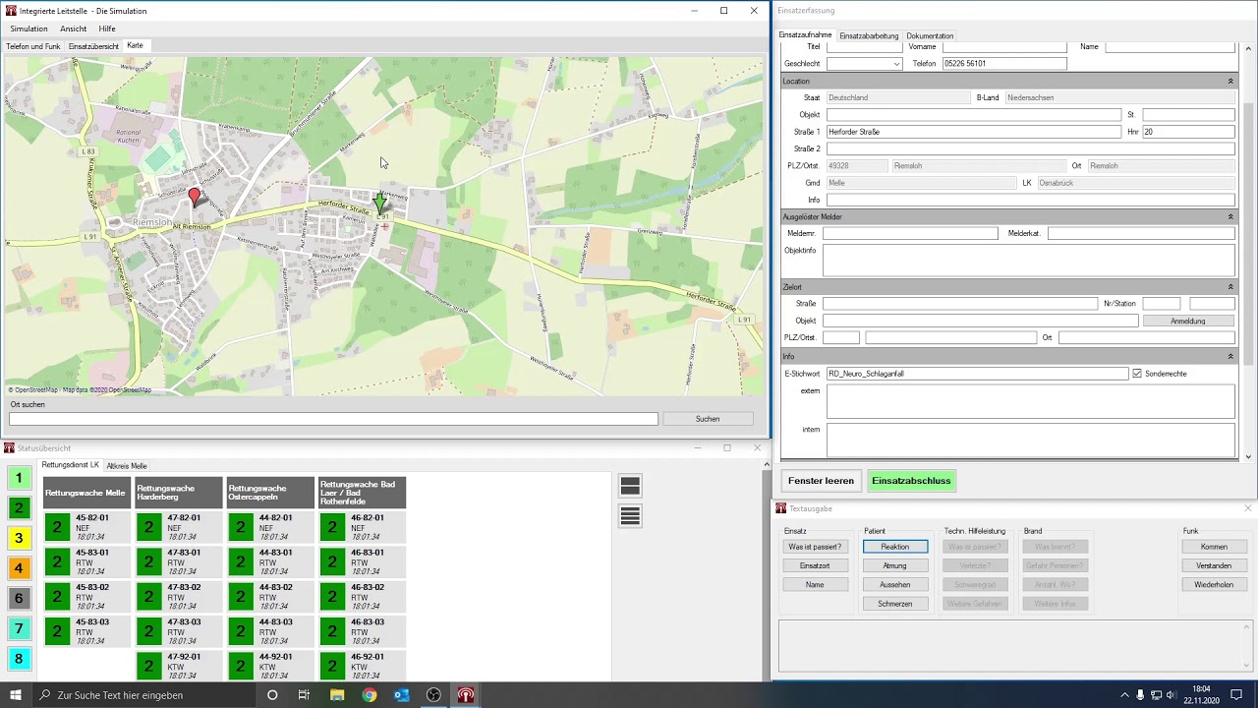The width and height of the screenshot is (1258, 708).
Task: Open the Simulation menu
Action: (x=29, y=29)
